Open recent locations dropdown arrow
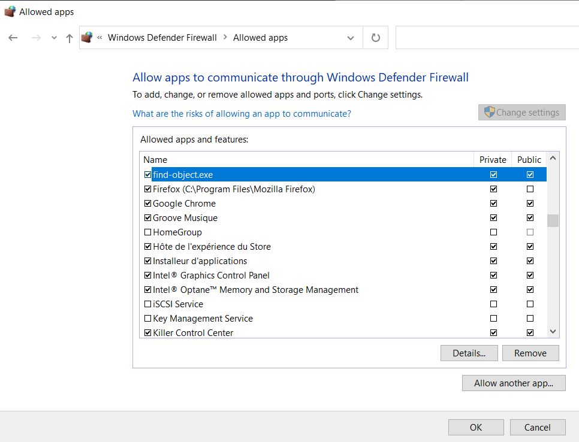The image size is (579, 442). pyautogui.click(x=54, y=38)
